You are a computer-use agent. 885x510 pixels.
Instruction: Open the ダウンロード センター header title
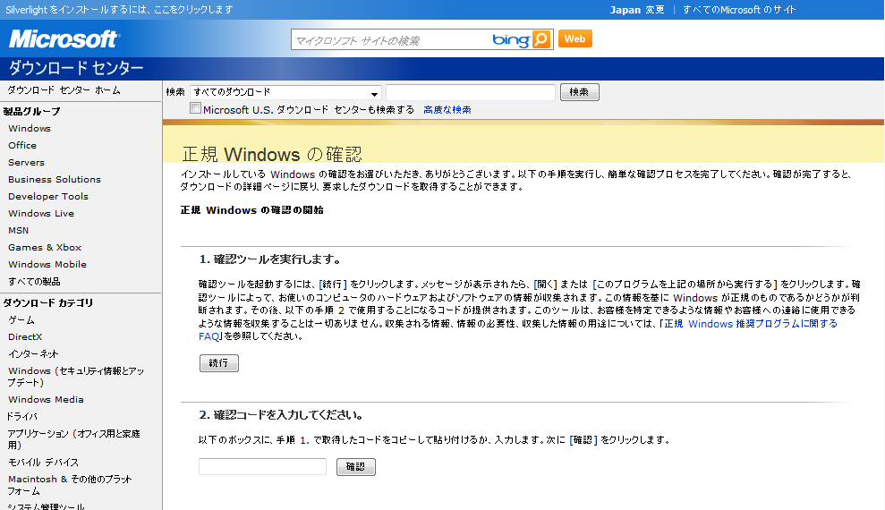click(x=76, y=68)
